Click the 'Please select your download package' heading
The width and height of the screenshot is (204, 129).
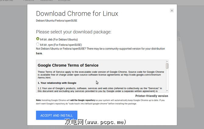coord(74,32)
